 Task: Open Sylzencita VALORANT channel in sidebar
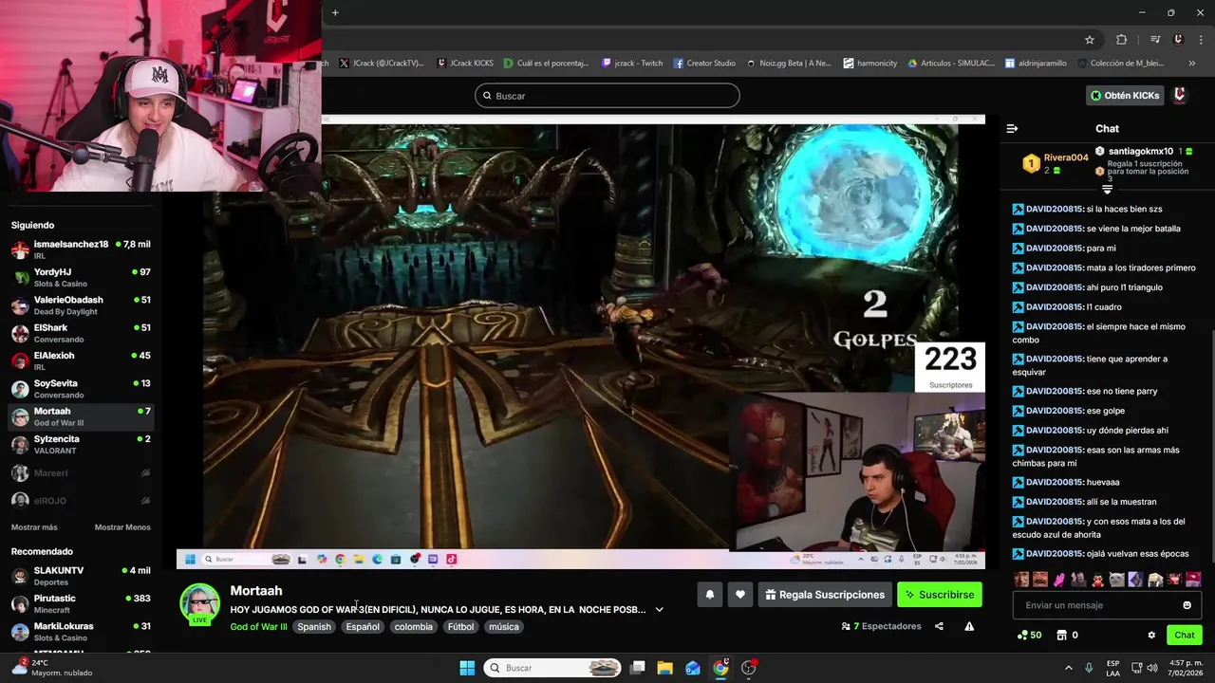tap(81, 445)
